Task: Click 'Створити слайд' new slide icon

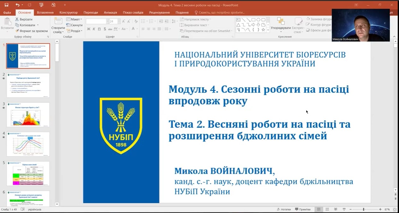Action: (58, 21)
